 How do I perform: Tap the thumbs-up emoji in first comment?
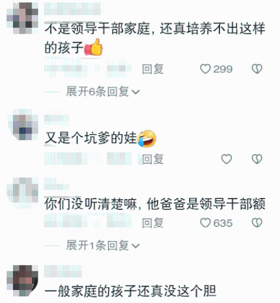coord(94,47)
